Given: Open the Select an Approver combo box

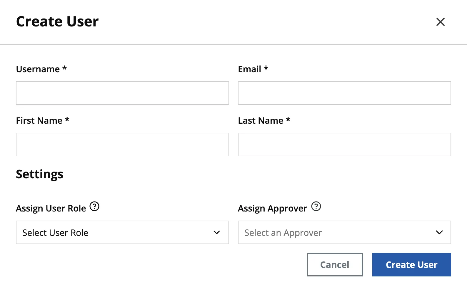Looking at the screenshot, I should [x=344, y=232].
